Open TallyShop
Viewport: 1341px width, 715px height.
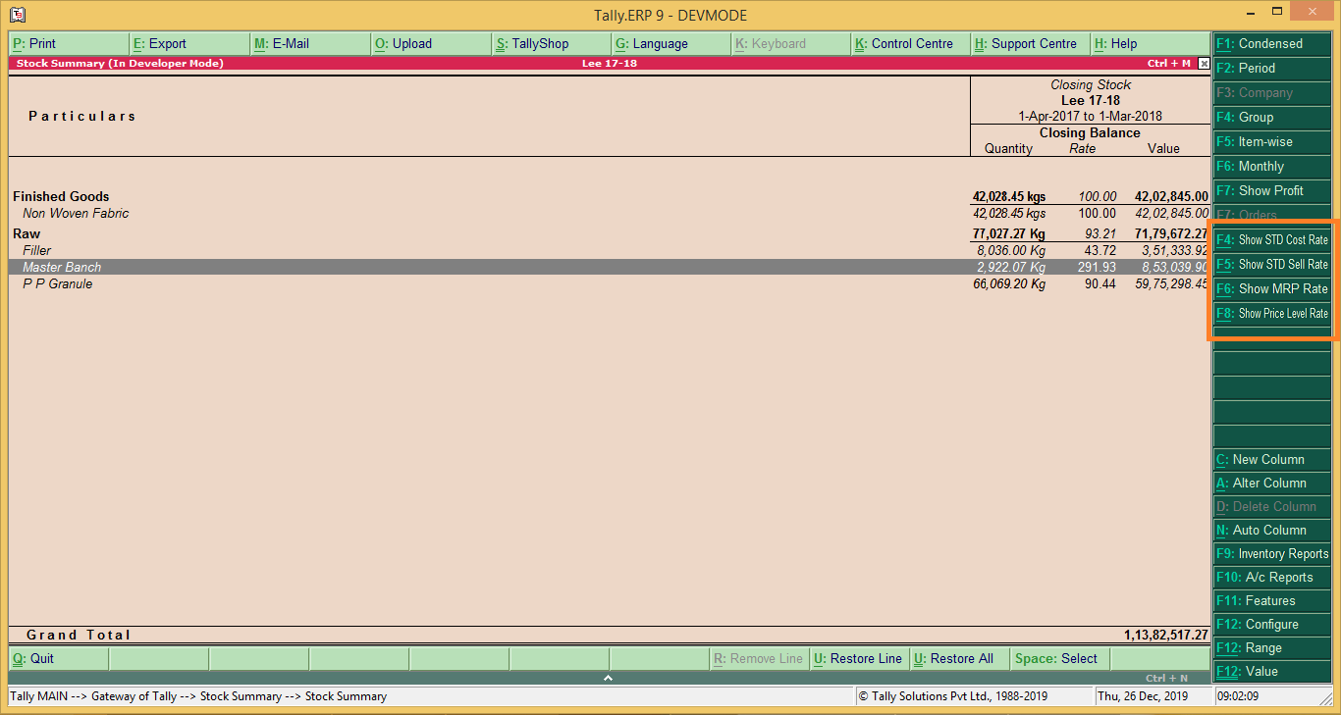(551, 43)
